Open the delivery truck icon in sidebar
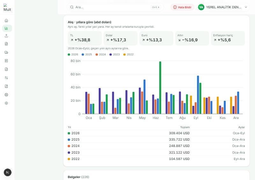 click(x=6, y=52)
